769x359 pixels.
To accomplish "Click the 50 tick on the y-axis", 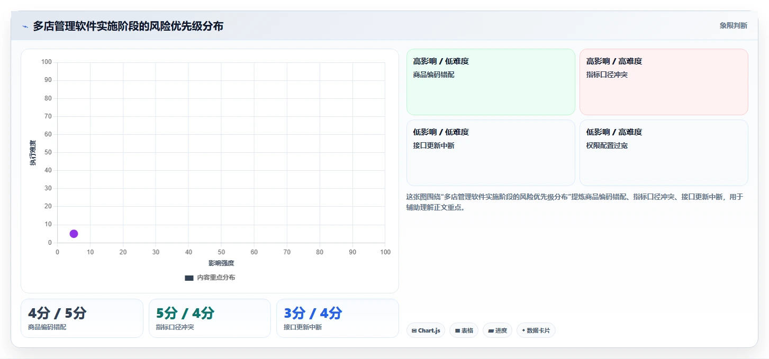I will click(48, 152).
